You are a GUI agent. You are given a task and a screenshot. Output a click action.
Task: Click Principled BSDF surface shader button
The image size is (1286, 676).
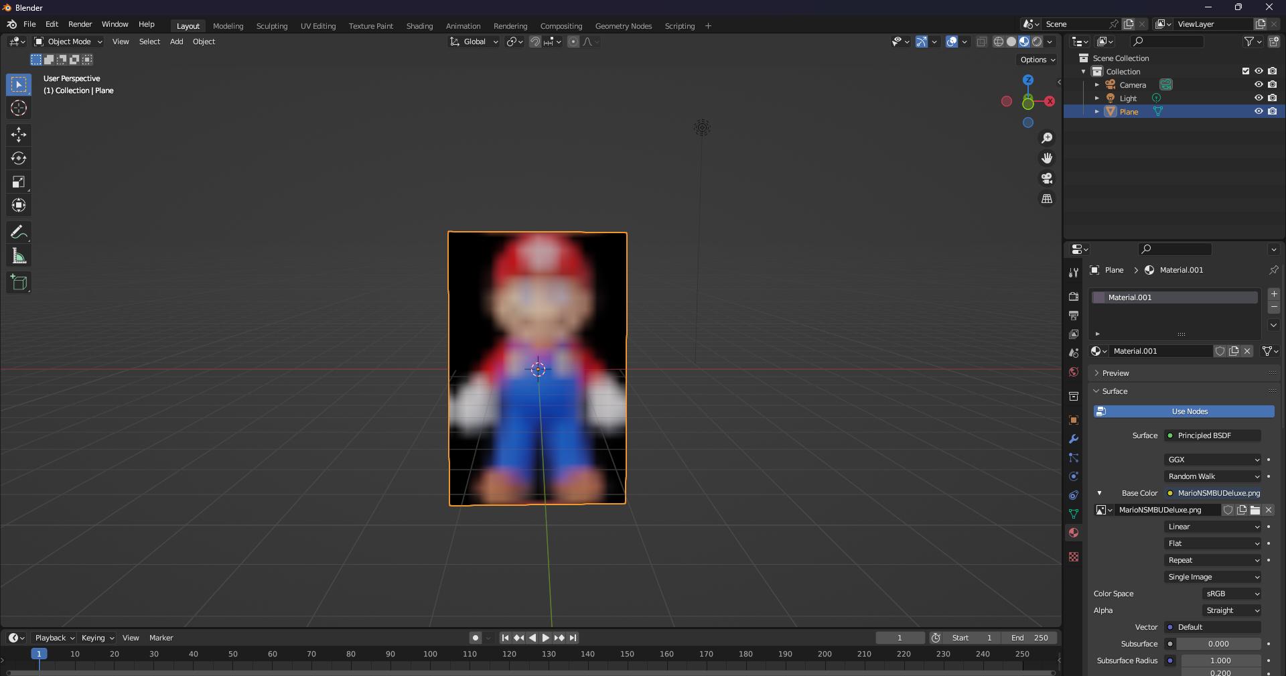(1212, 435)
